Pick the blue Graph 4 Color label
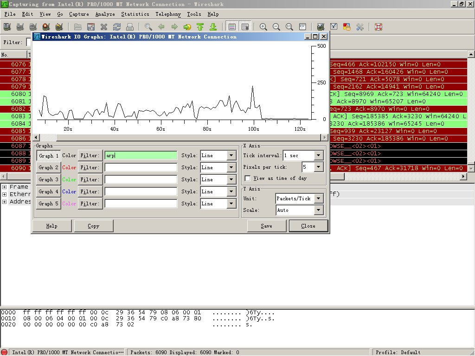The image size is (475, 356). pos(69,191)
